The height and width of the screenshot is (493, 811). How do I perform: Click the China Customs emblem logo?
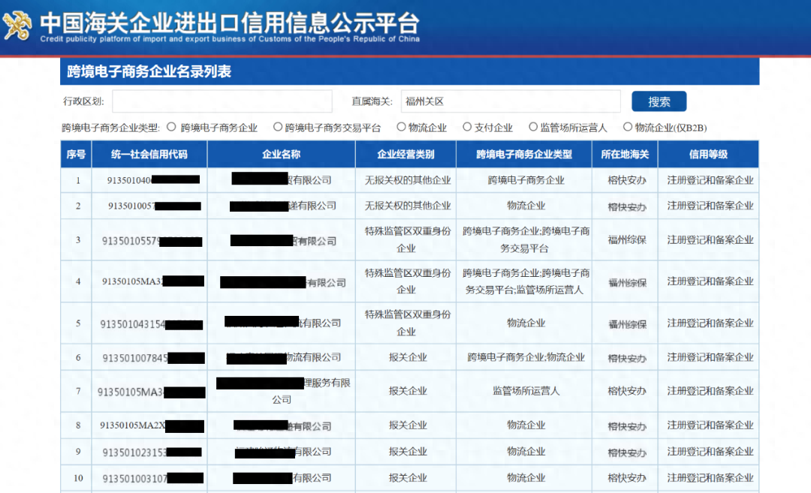pyautogui.click(x=17, y=26)
